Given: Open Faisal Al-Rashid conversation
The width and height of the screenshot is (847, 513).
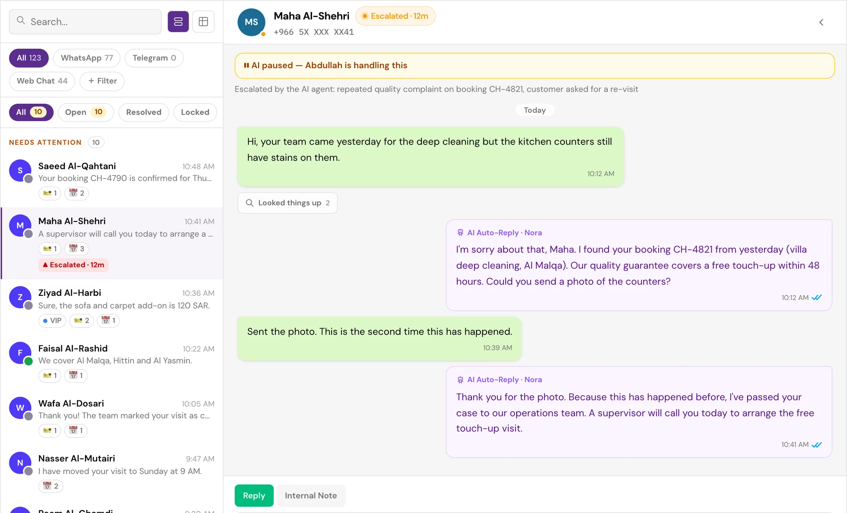Looking at the screenshot, I should 112,361.
